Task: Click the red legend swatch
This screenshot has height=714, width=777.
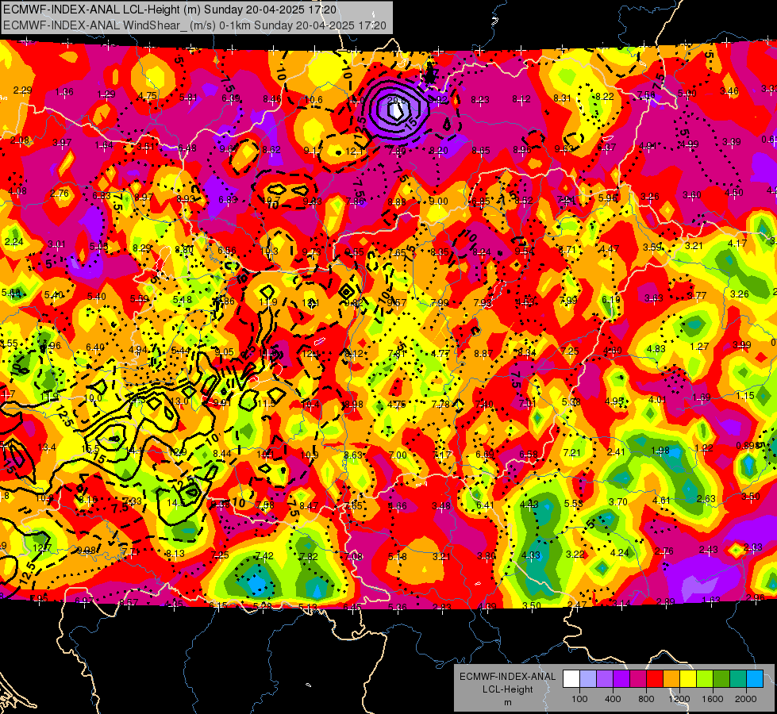Action: [655, 679]
